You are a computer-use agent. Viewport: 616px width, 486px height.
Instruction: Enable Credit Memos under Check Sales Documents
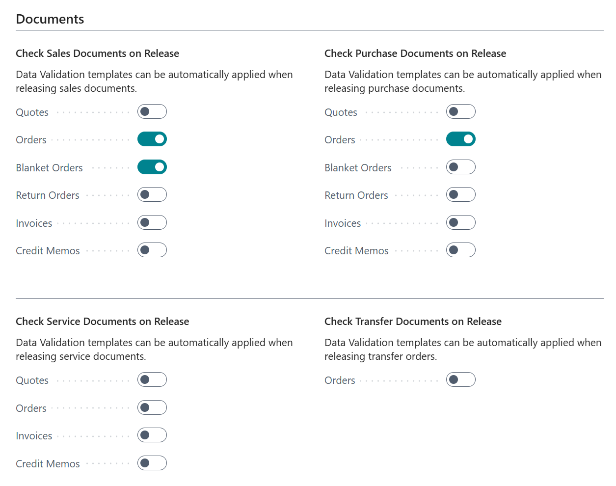[x=152, y=250]
